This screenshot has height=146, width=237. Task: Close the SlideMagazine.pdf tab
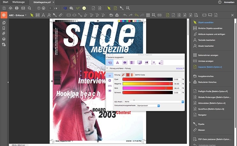pyautogui.click(x=53, y=2)
